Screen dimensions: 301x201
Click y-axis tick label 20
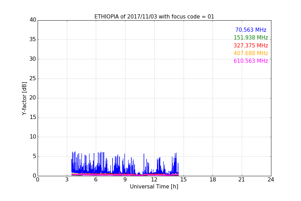click(x=33, y=98)
